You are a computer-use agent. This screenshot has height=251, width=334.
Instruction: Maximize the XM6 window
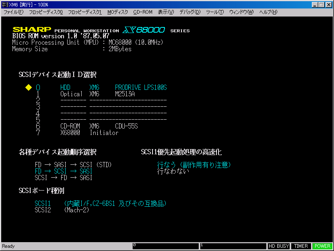click(322, 5)
